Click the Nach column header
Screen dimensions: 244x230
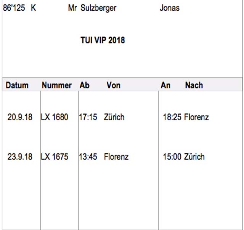(194, 85)
